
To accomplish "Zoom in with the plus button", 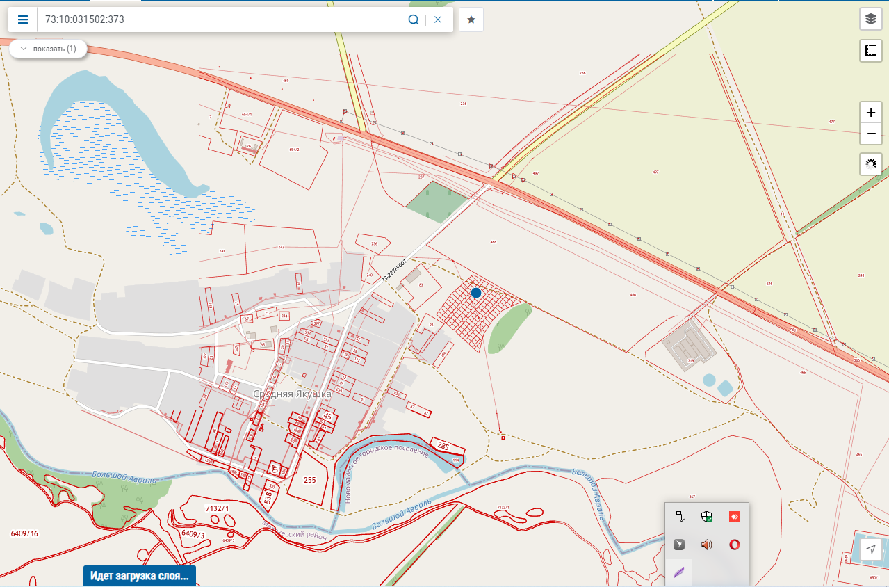I will point(871,113).
